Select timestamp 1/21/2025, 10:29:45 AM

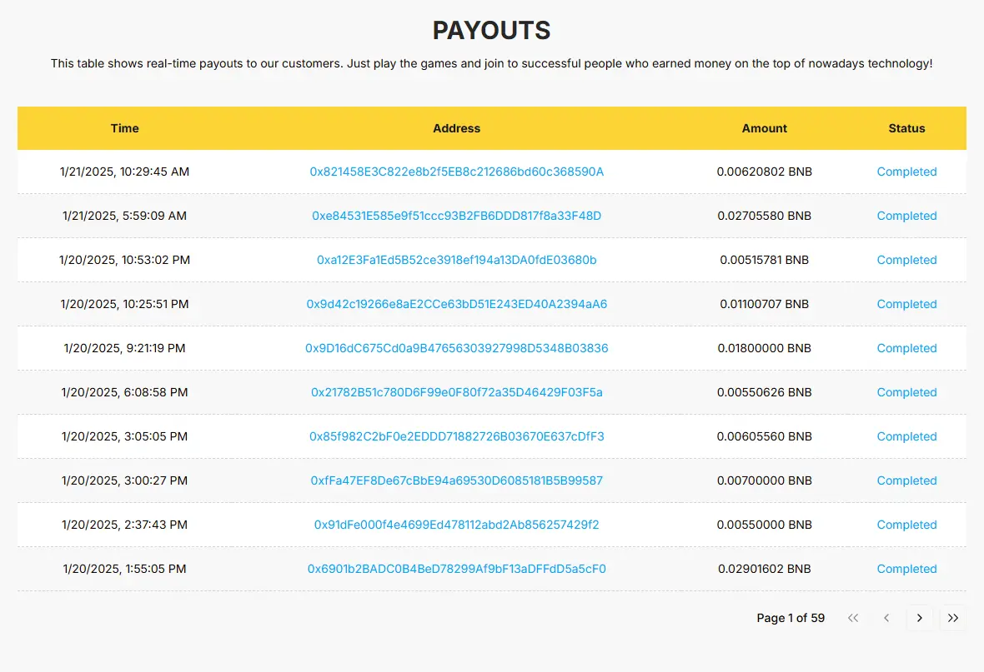pyautogui.click(x=124, y=172)
